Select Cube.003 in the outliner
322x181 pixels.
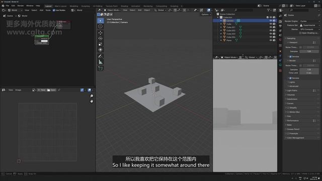coord(231,34)
